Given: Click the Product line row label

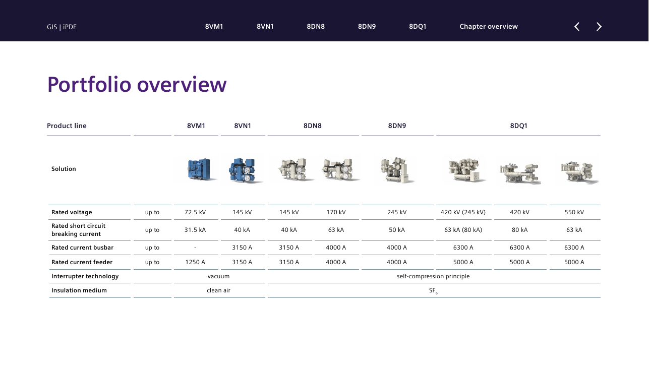Looking at the screenshot, I should click(x=67, y=126).
